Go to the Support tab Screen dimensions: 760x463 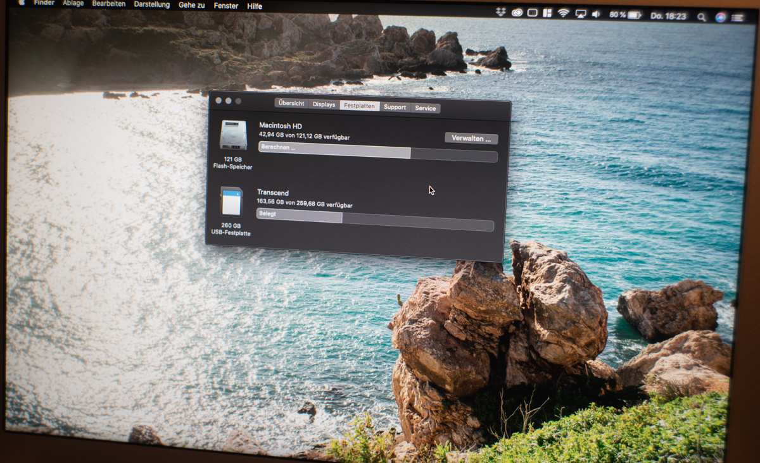[395, 107]
